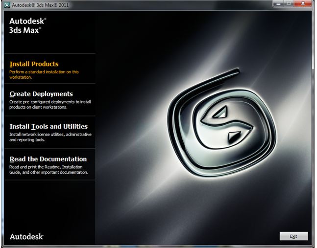Select Install Tools and Utilities
Screen dimensions: 317x248
(49, 126)
